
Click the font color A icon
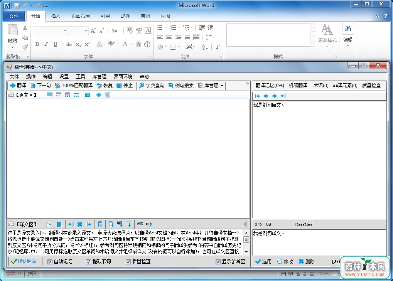tap(125, 44)
